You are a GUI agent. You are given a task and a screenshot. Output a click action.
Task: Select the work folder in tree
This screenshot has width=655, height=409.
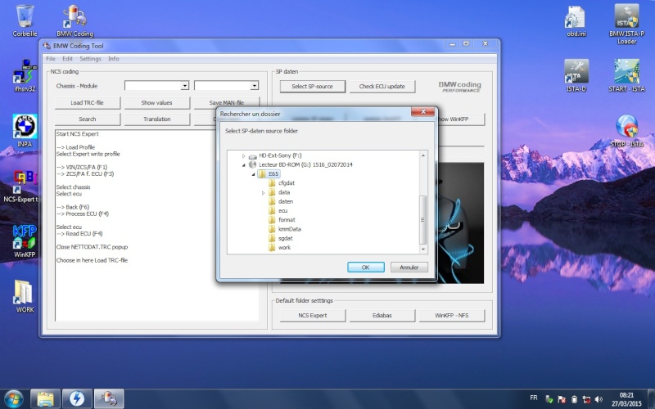point(284,247)
